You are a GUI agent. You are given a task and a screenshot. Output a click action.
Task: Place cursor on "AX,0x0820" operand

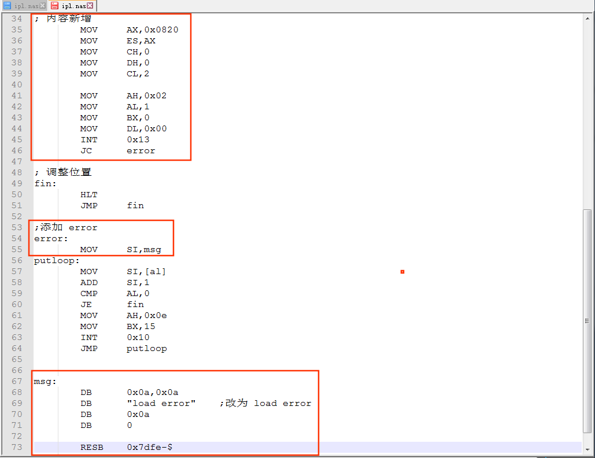152,29
